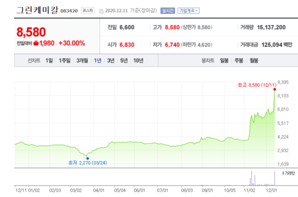Click the red 최고 point marker on chart
298x197 pixels.
pos(275,89)
